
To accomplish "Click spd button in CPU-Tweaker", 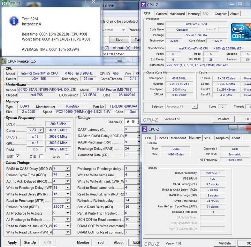I will coord(101,242).
